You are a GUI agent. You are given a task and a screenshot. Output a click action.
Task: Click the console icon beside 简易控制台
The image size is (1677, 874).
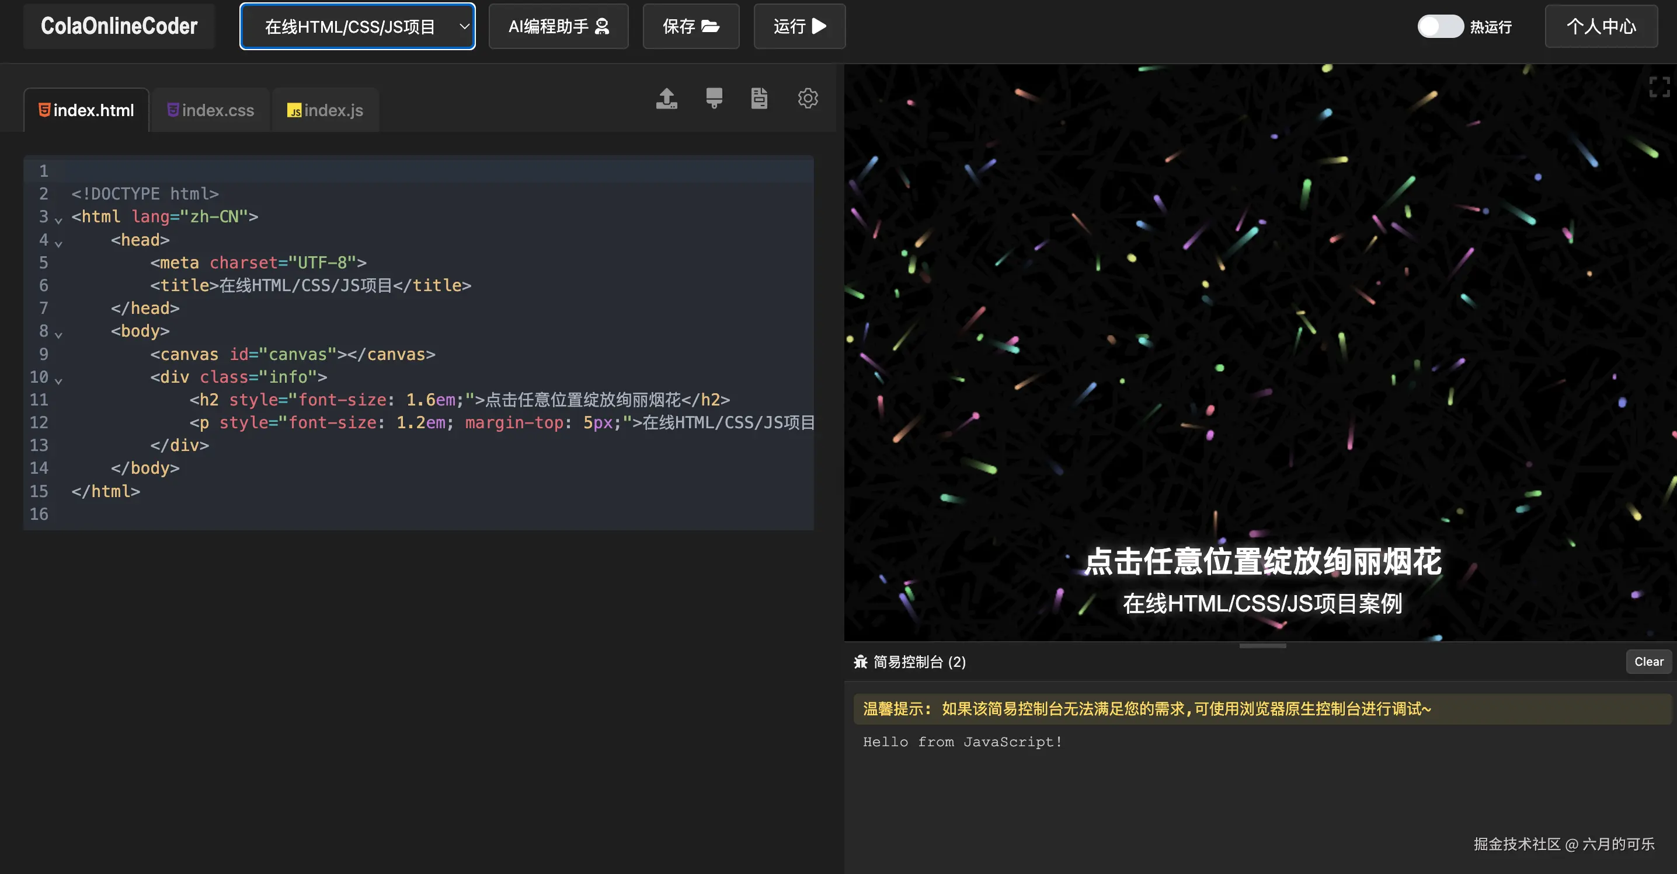[x=862, y=662]
